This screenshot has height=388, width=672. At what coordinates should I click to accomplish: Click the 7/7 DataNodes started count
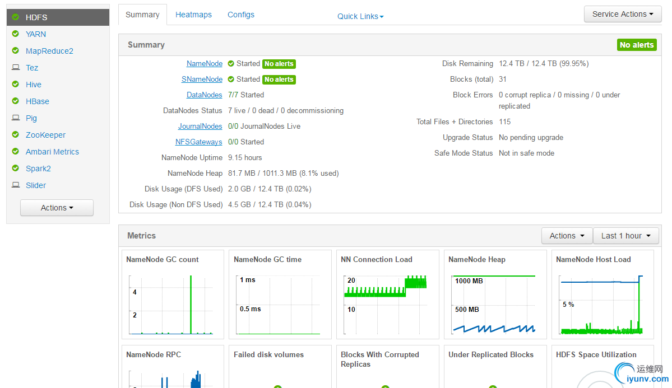click(x=233, y=95)
